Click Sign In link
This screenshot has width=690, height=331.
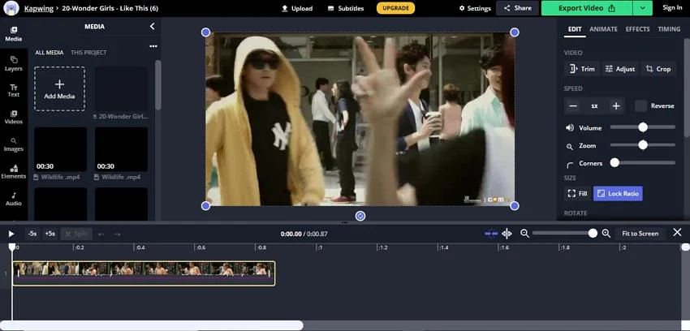672,7
